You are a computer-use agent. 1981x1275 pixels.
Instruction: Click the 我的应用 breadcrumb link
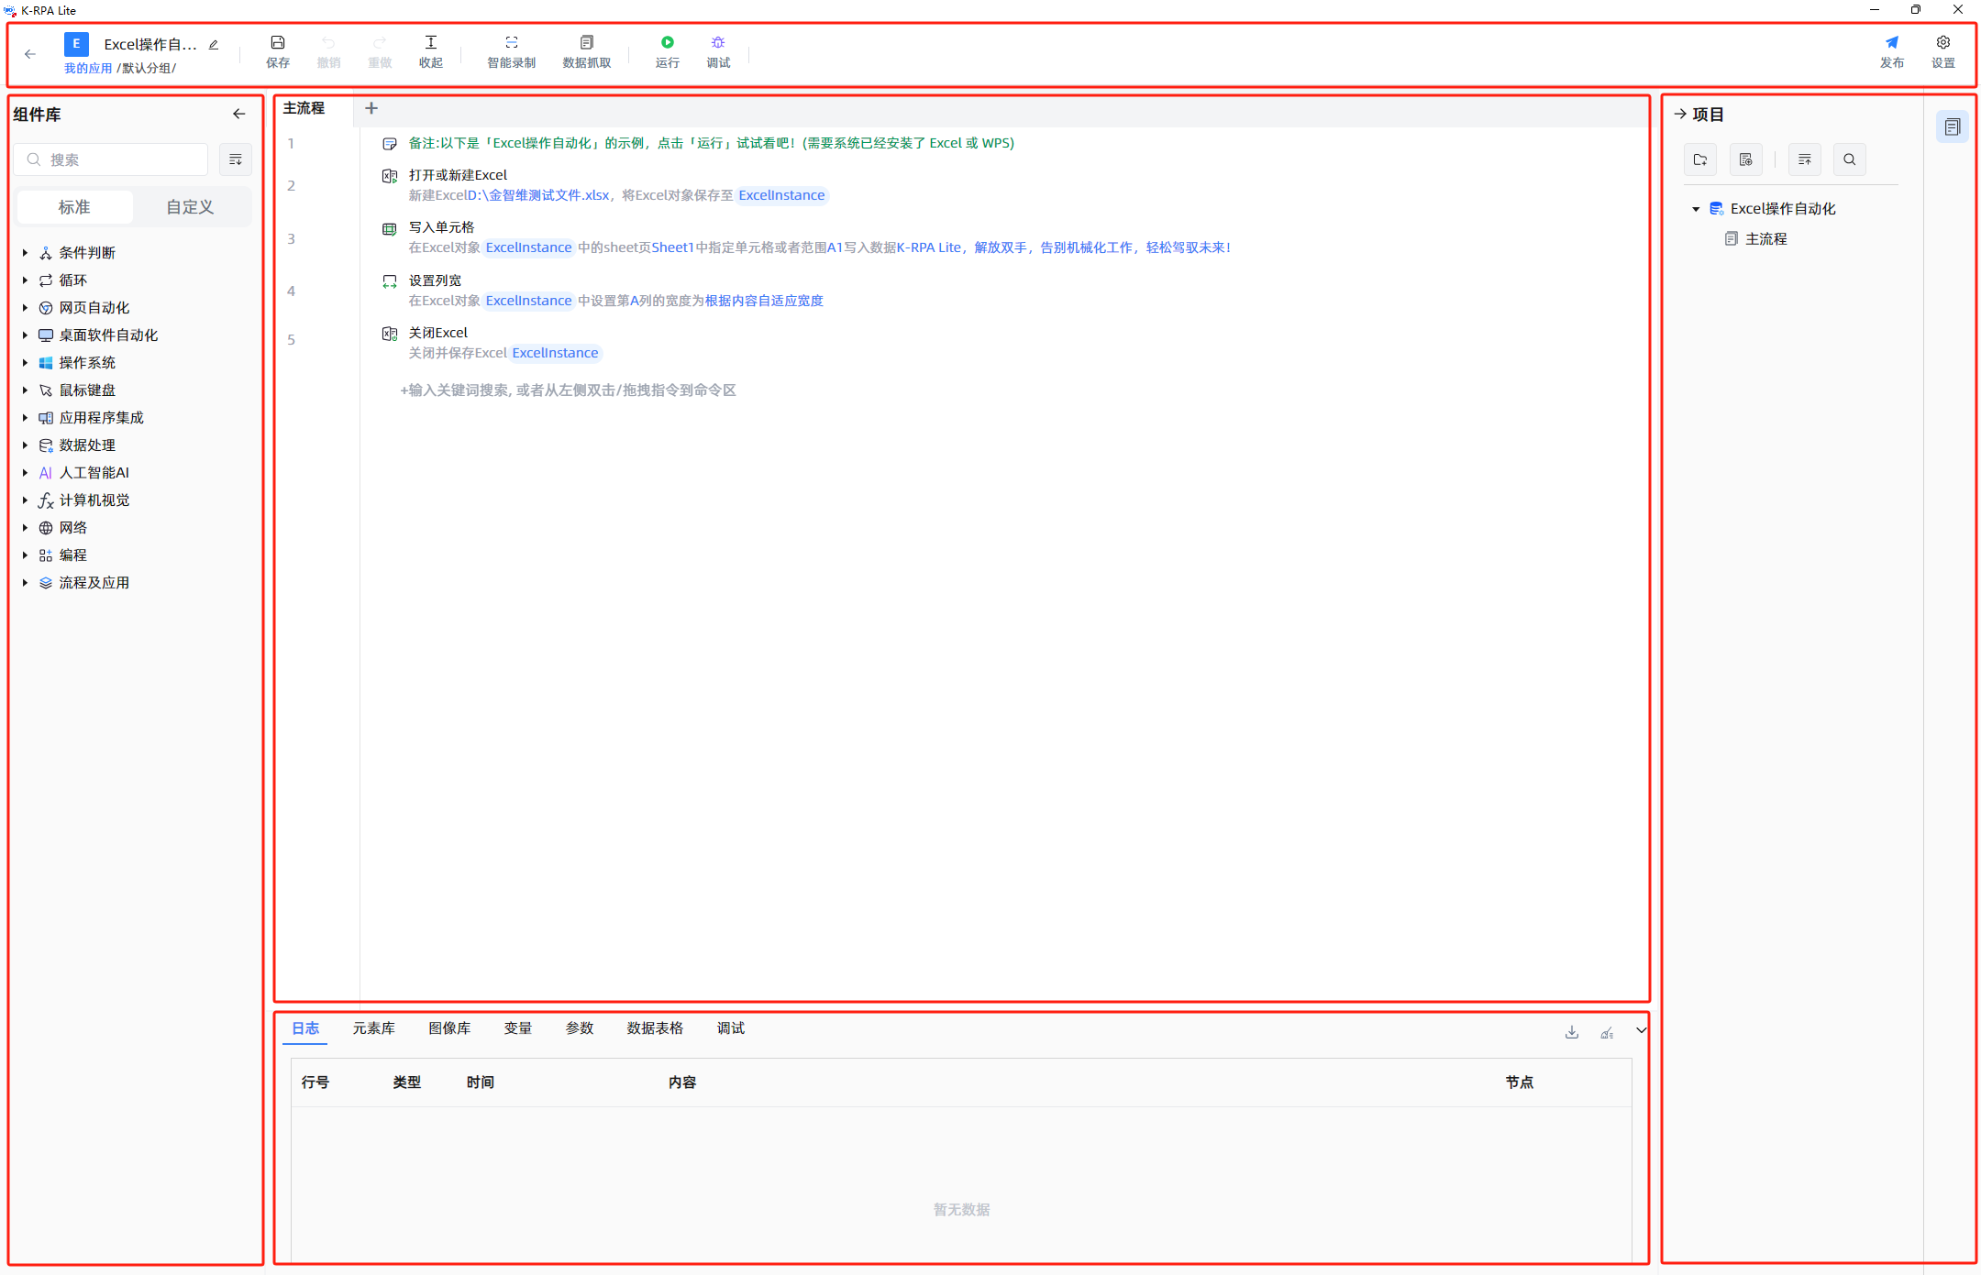pos(88,68)
